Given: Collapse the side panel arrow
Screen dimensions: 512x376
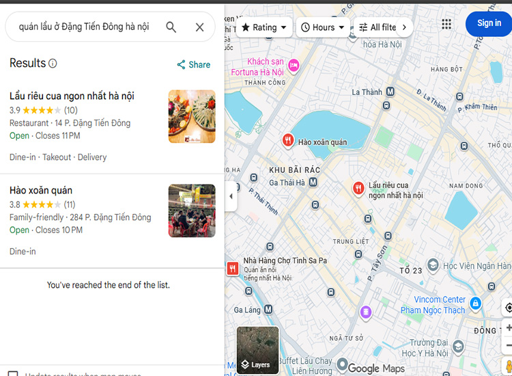Looking at the screenshot, I should tap(231, 196).
